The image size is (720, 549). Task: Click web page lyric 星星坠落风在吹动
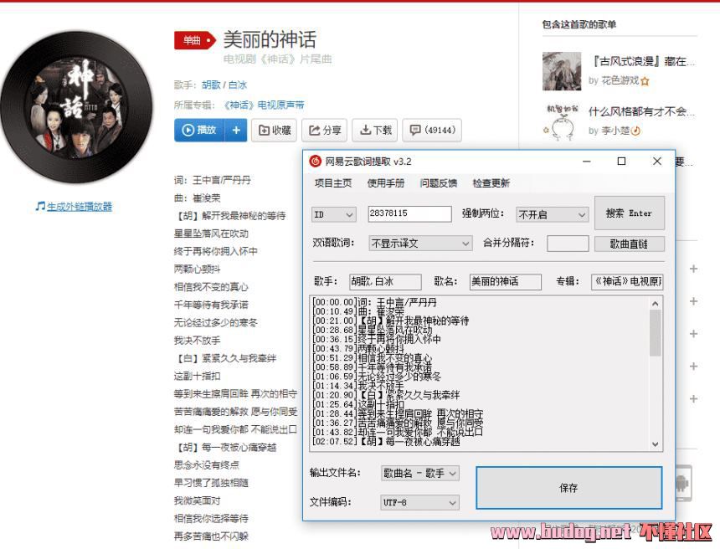(x=211, y=233)
